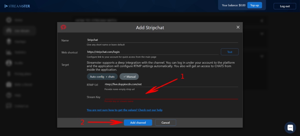Click the Top up button
The width and height of the screenshot is (300, 136).
(254, 5)
